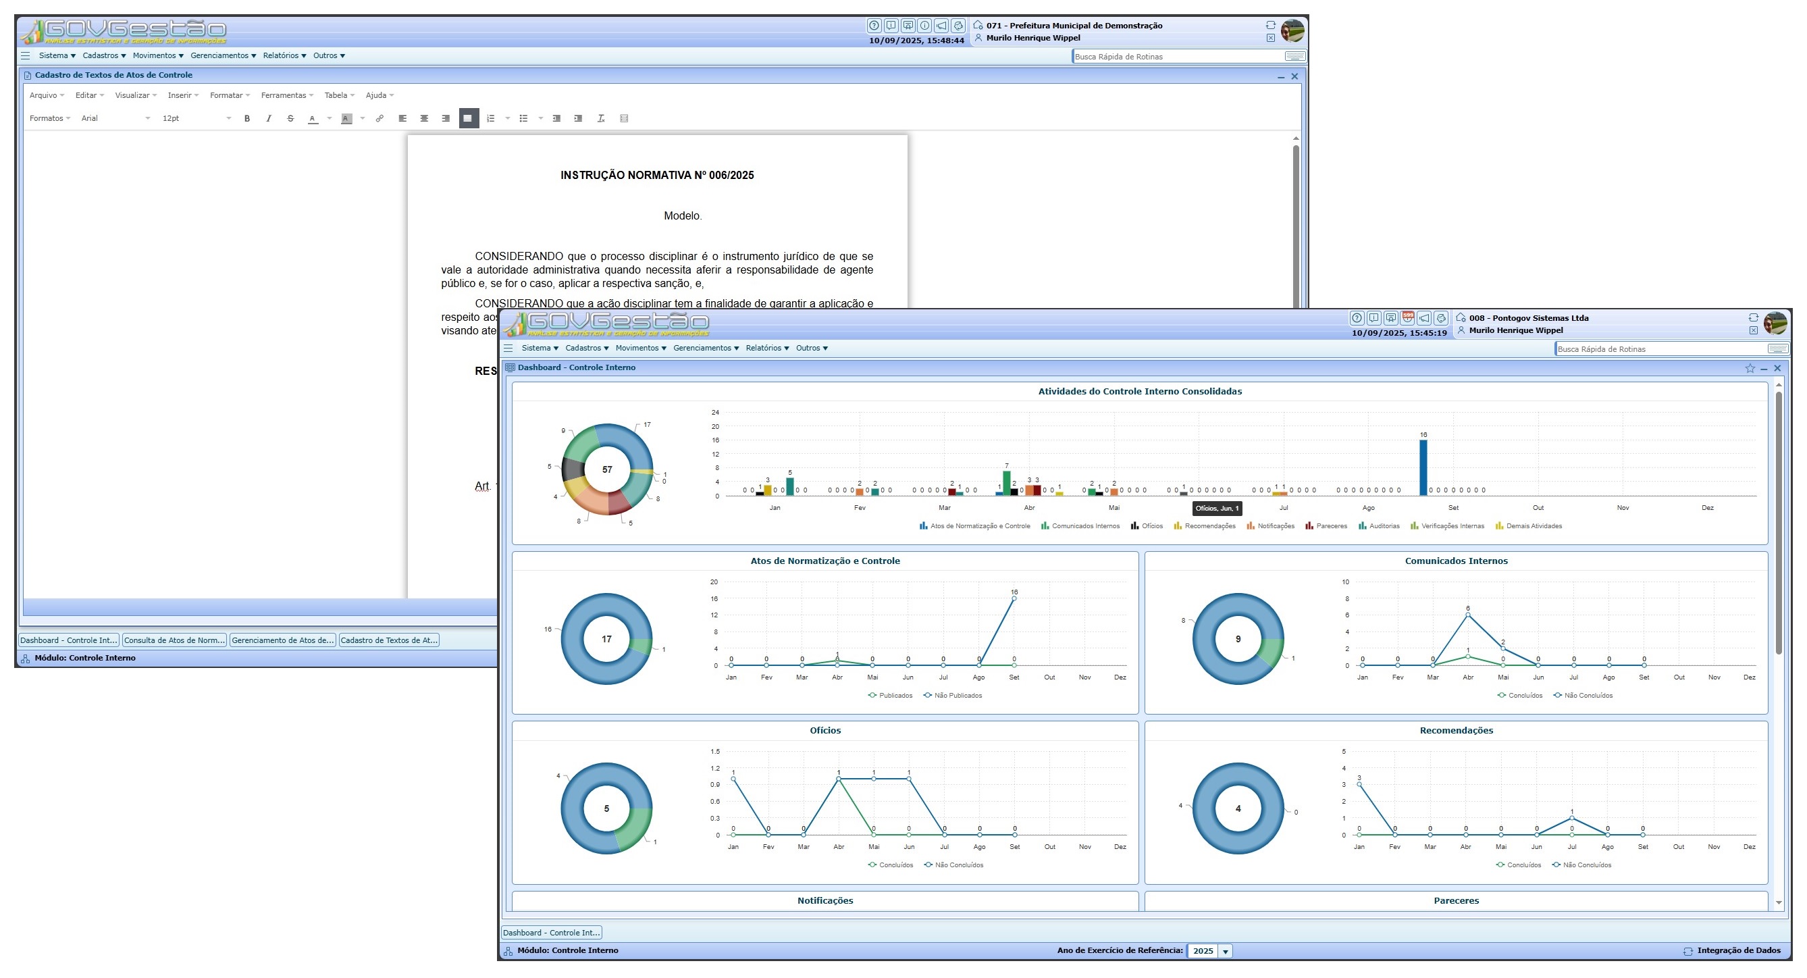
Task: Click the increase indent icon
Action: (578, 119)
